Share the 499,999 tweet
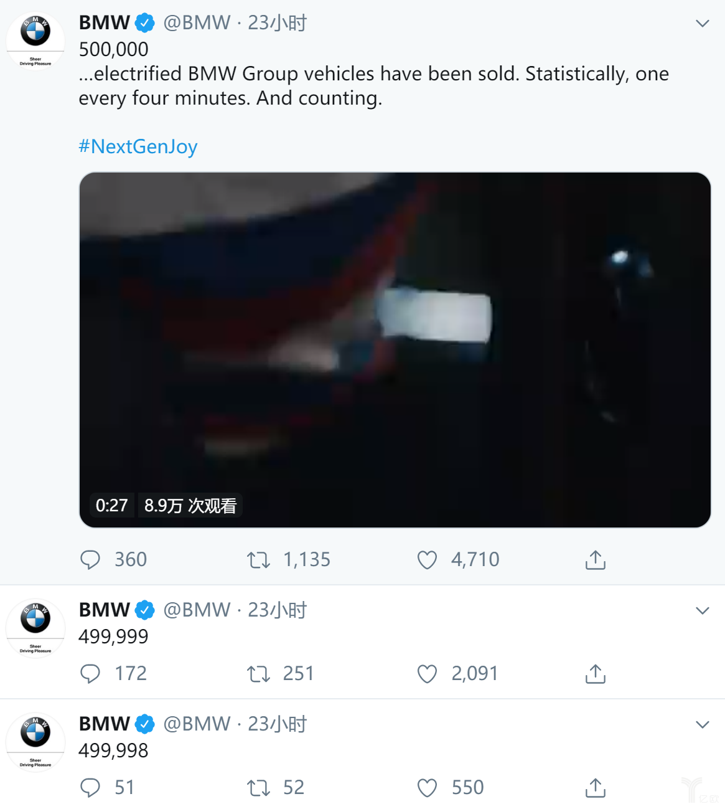Screen dimensions: 725x809 pos(596,674)
